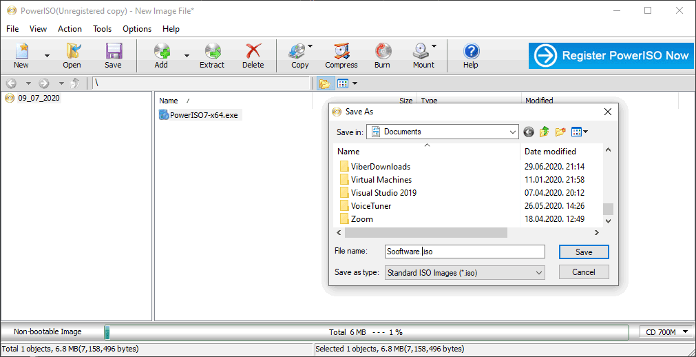Click the Up one level icon
696x357 pixels.
click(x=76, y=83)
